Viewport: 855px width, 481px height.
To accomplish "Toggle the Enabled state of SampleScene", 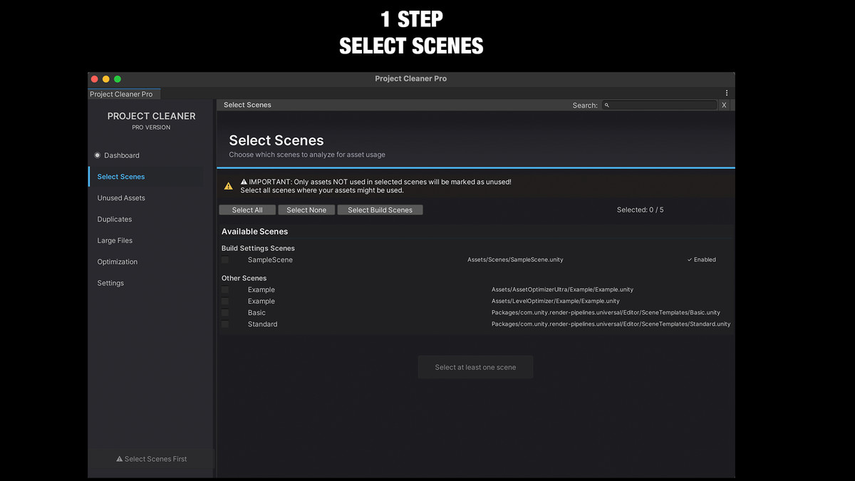I will coord(700,259).
